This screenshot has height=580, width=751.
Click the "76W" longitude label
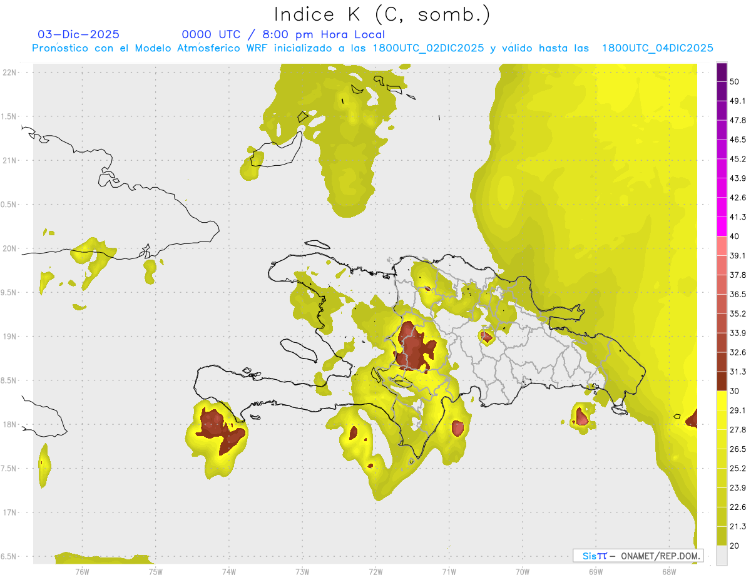click(x=82, y=571)
